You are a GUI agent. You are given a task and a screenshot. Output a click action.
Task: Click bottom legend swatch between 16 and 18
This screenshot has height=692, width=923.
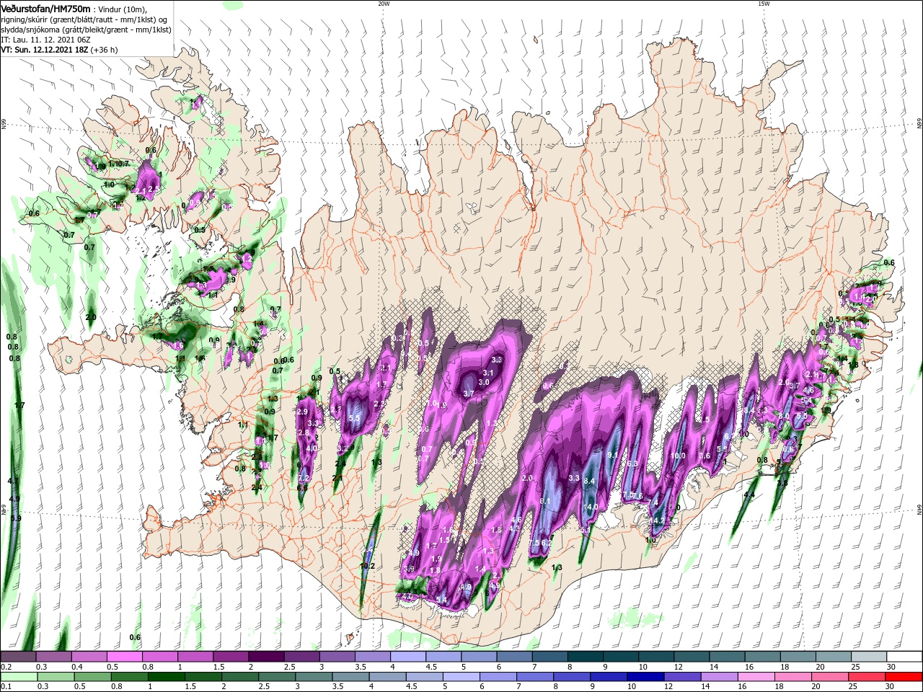[756, 677]
